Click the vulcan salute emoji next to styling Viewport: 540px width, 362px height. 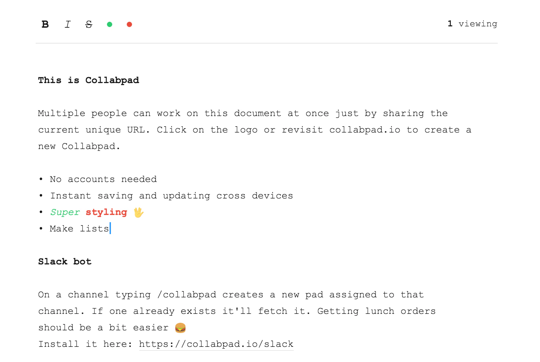(x=139, y=212)
